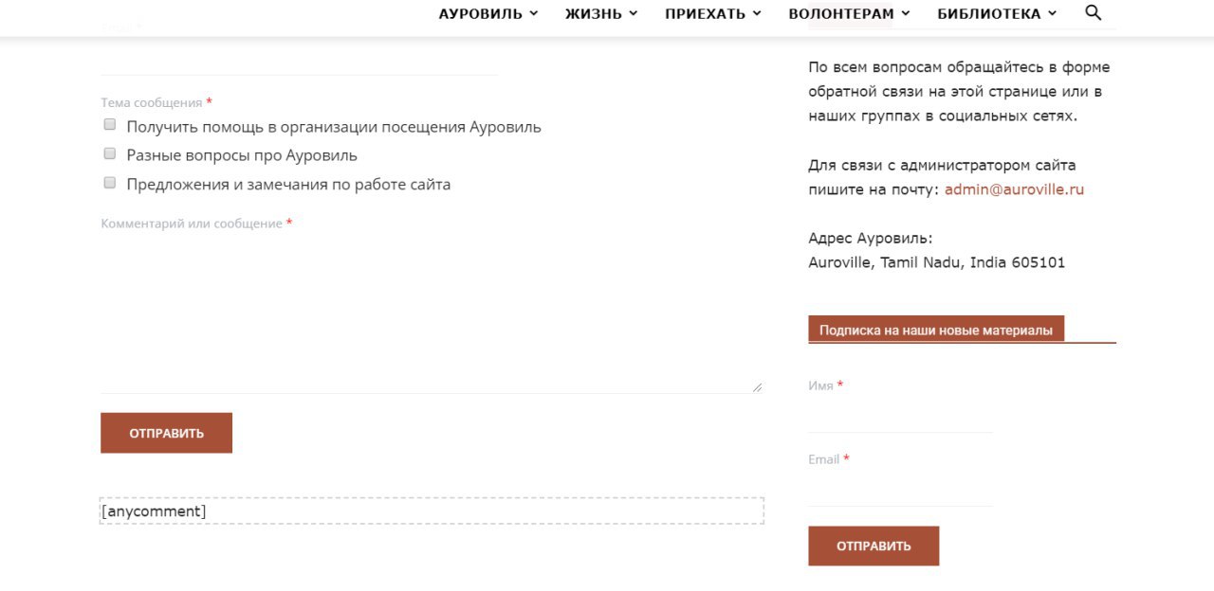This screenshot has width=1214, height=591.
Task: Click the chevron next to БИБЛИОТЕКА
Action: coord(1052,13)
